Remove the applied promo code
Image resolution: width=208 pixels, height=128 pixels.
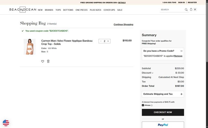click(x=178, y=56)
